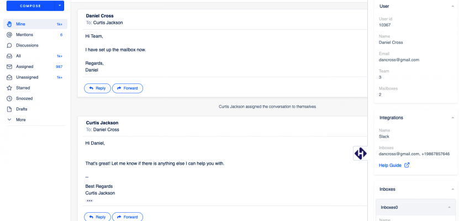Image resolution: width=464 pixels, height=221 pixels.
Task: Reply to Daniel Cross's email
Action: (97, 88)
